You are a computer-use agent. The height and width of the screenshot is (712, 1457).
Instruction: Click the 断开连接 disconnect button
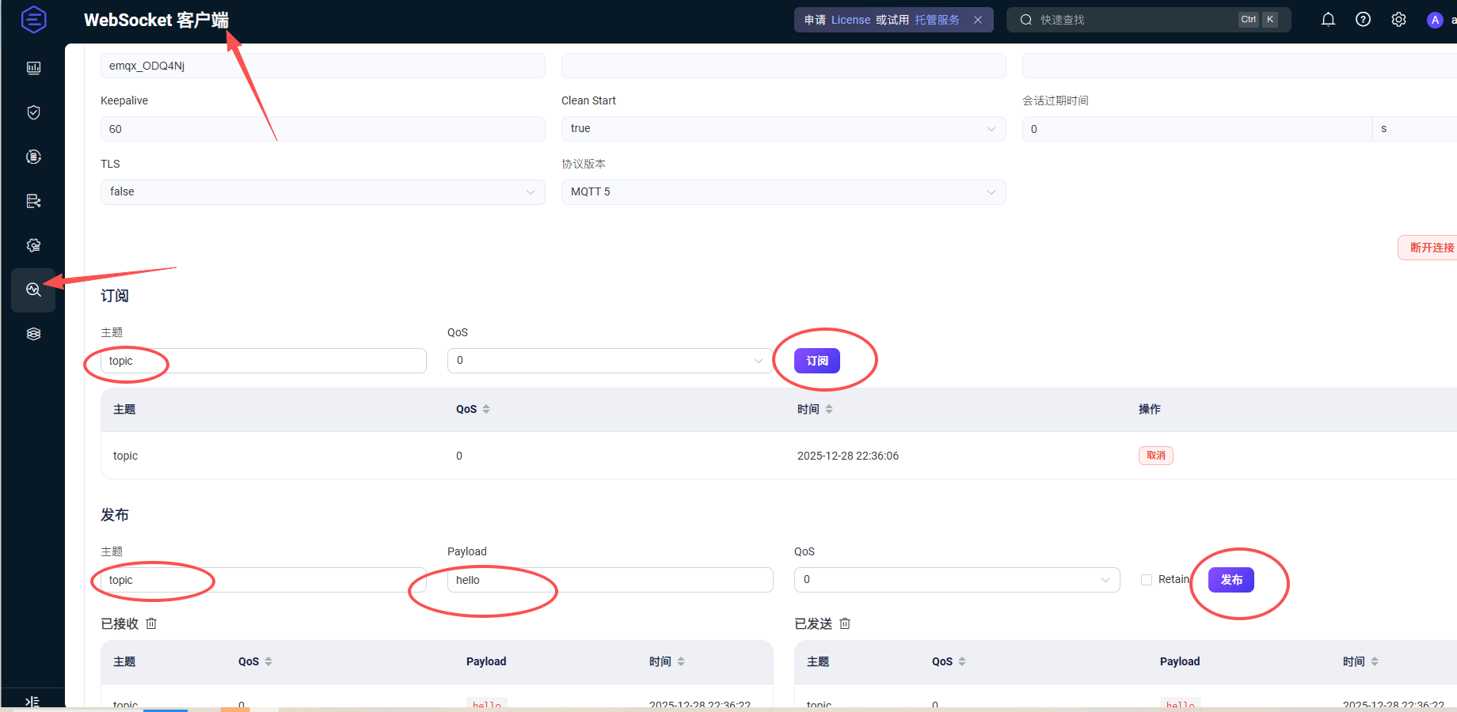(x=1428, y=248)
